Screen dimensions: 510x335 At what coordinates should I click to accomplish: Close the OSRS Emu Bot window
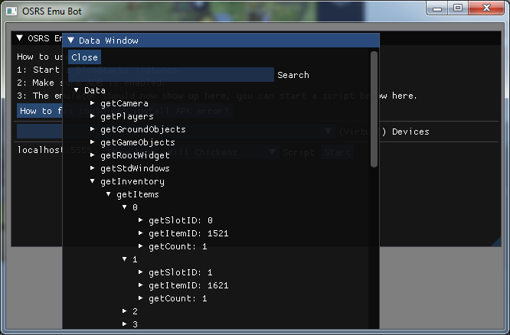(486, 8)
